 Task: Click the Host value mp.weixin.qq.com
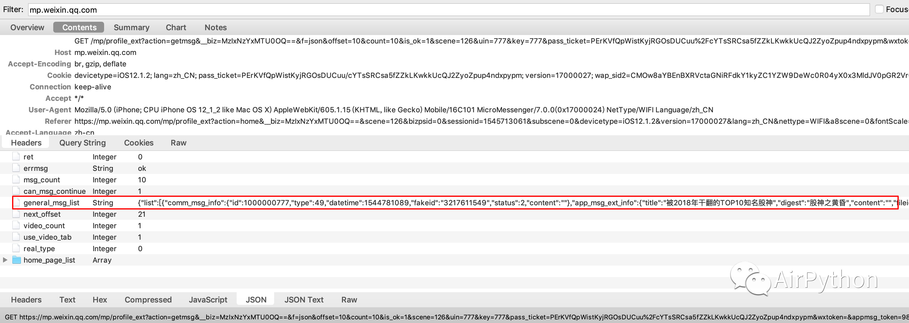(105, 53)
